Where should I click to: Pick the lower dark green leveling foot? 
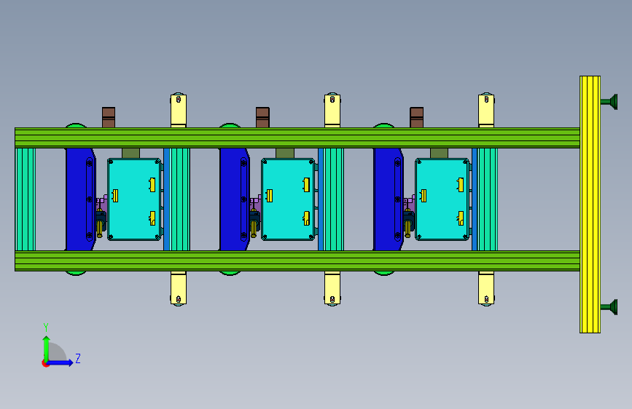coord(609,307)
